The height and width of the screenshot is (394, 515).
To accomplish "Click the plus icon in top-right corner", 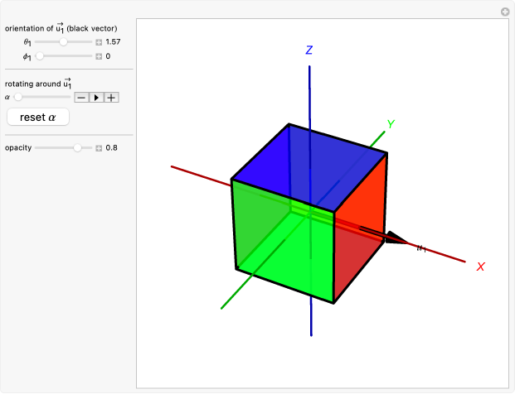I will click(x=504, y=12).
